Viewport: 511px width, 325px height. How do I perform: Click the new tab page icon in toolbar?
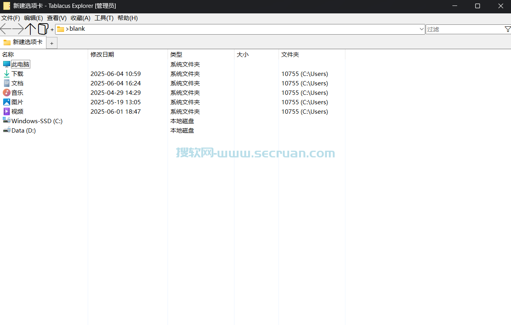pos(43,29)
